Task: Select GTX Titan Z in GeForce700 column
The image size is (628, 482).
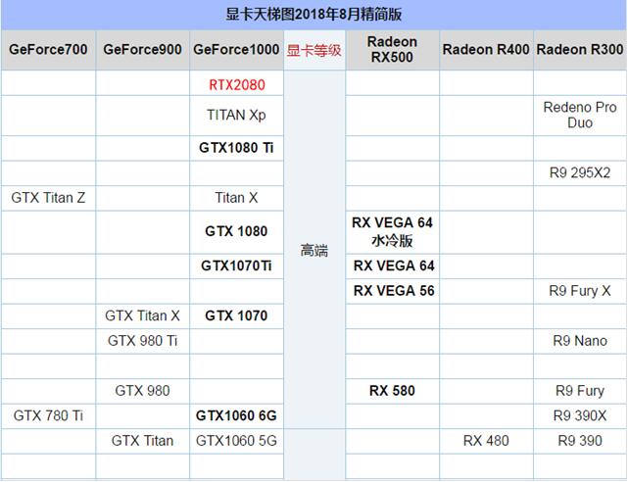Action: coord(48,197)
